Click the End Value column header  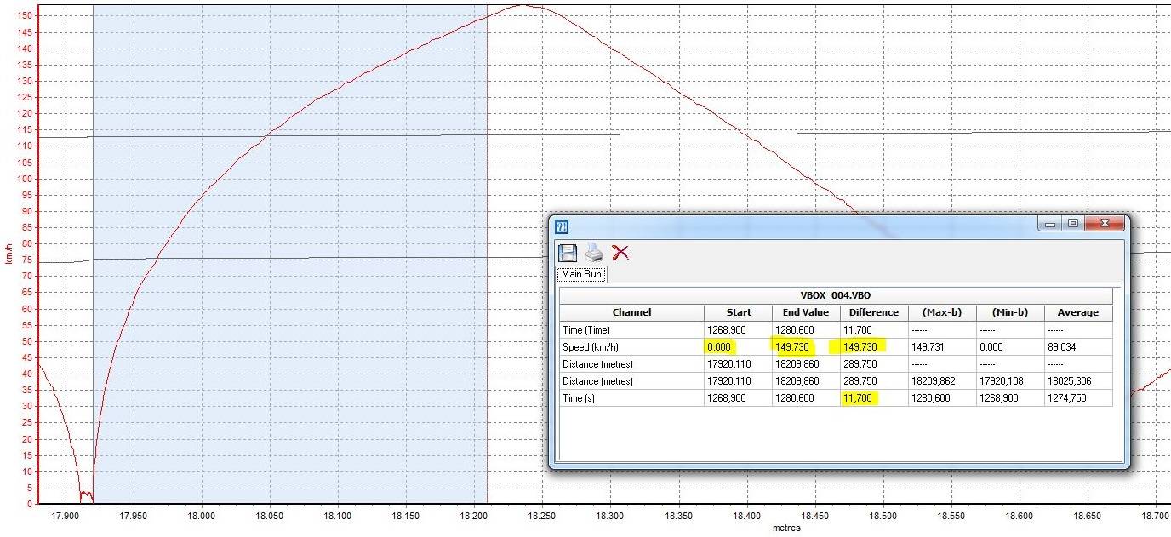click(806, 312)
